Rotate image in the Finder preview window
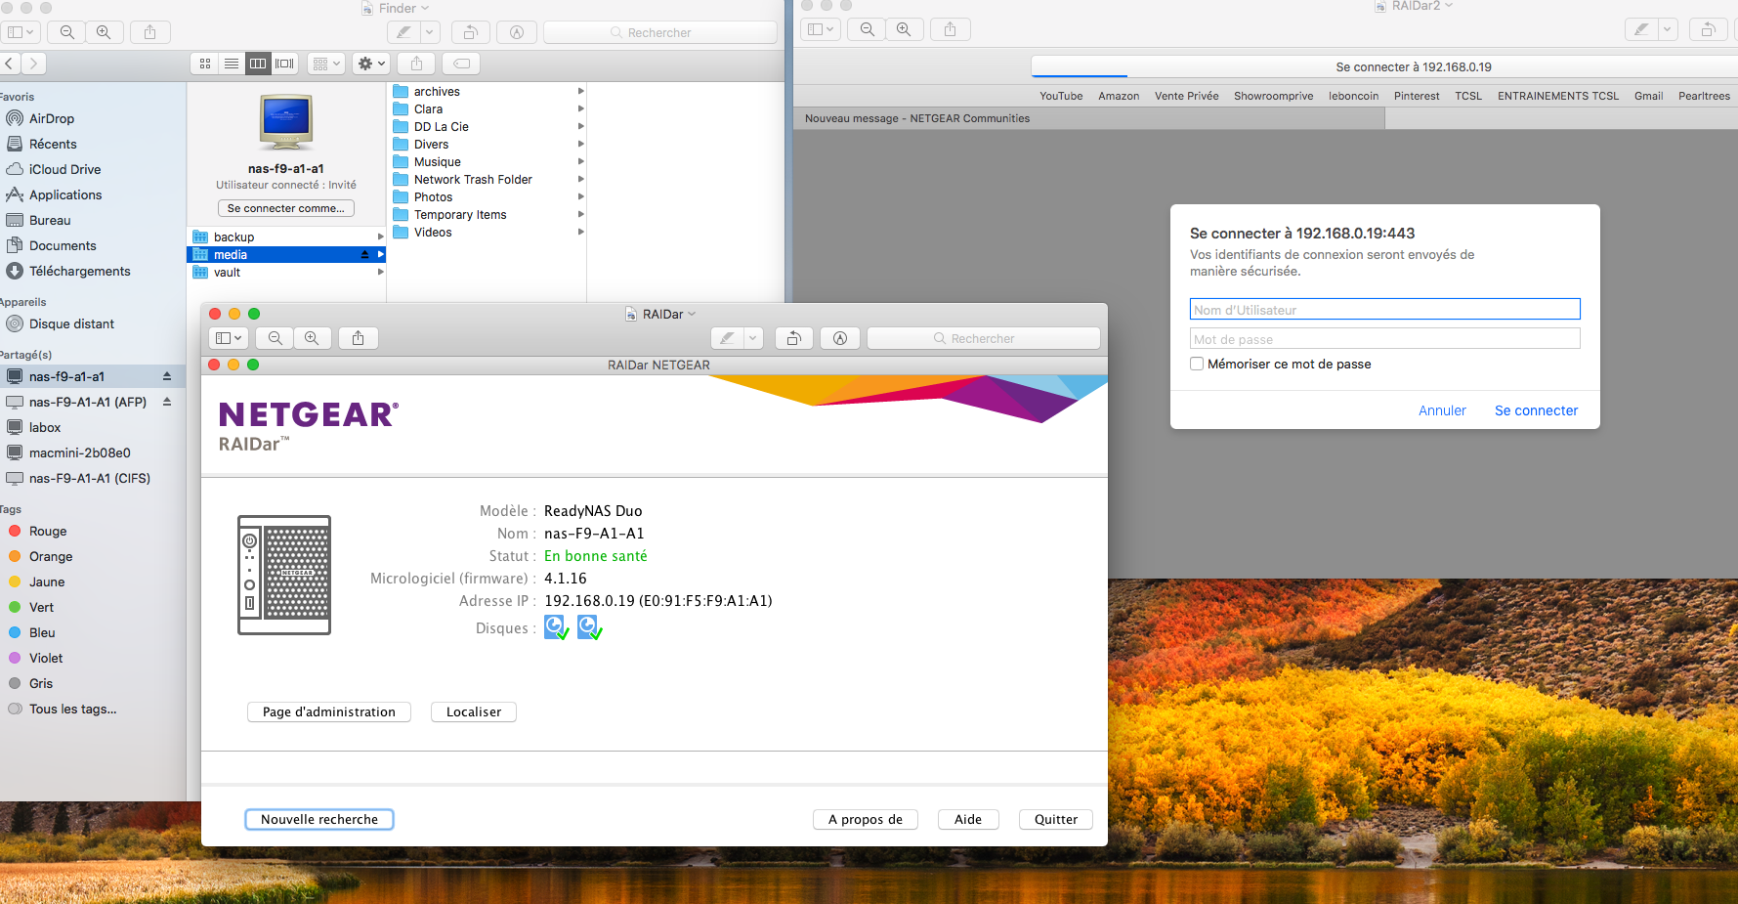The height and width of the screenshot is (904, 1738). click(x=470, y=32)
